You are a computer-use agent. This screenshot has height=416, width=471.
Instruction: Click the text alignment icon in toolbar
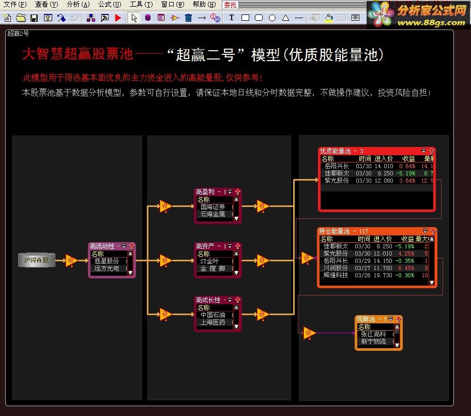point(355,18)
